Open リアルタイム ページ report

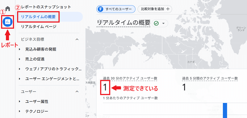click(x=39, y=27)
